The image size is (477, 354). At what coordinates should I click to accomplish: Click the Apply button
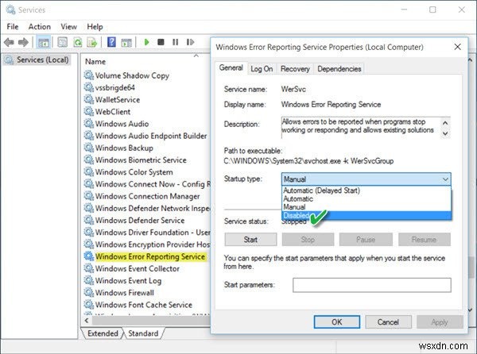point(440,321)
